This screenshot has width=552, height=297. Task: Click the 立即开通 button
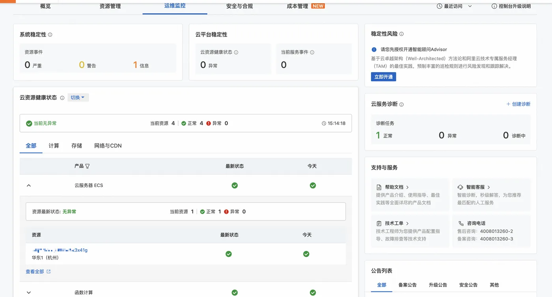click(383, 77)
